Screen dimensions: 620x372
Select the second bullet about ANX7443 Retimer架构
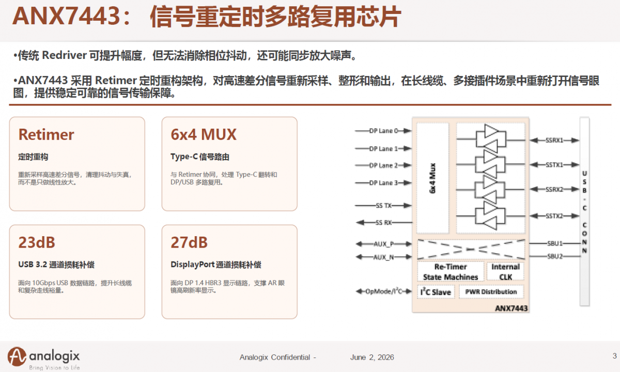click(x=306, y=87)
